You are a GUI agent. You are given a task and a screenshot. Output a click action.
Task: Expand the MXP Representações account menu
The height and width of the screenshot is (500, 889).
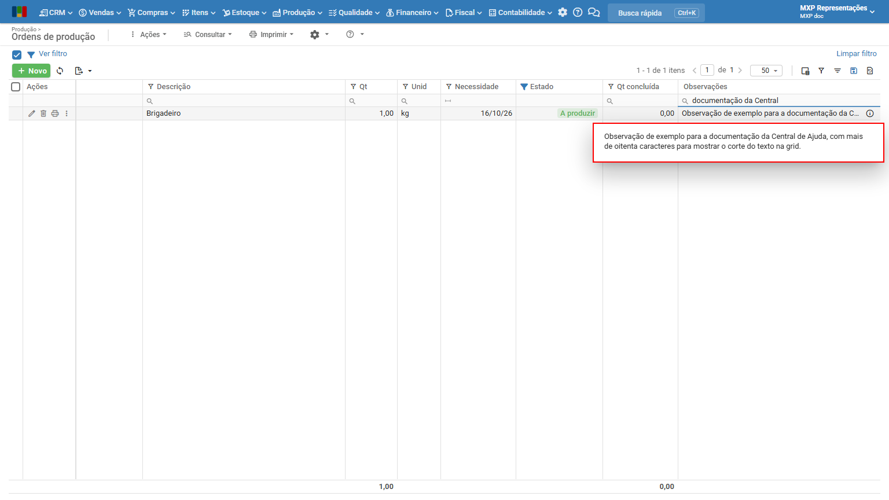point(837,12)
